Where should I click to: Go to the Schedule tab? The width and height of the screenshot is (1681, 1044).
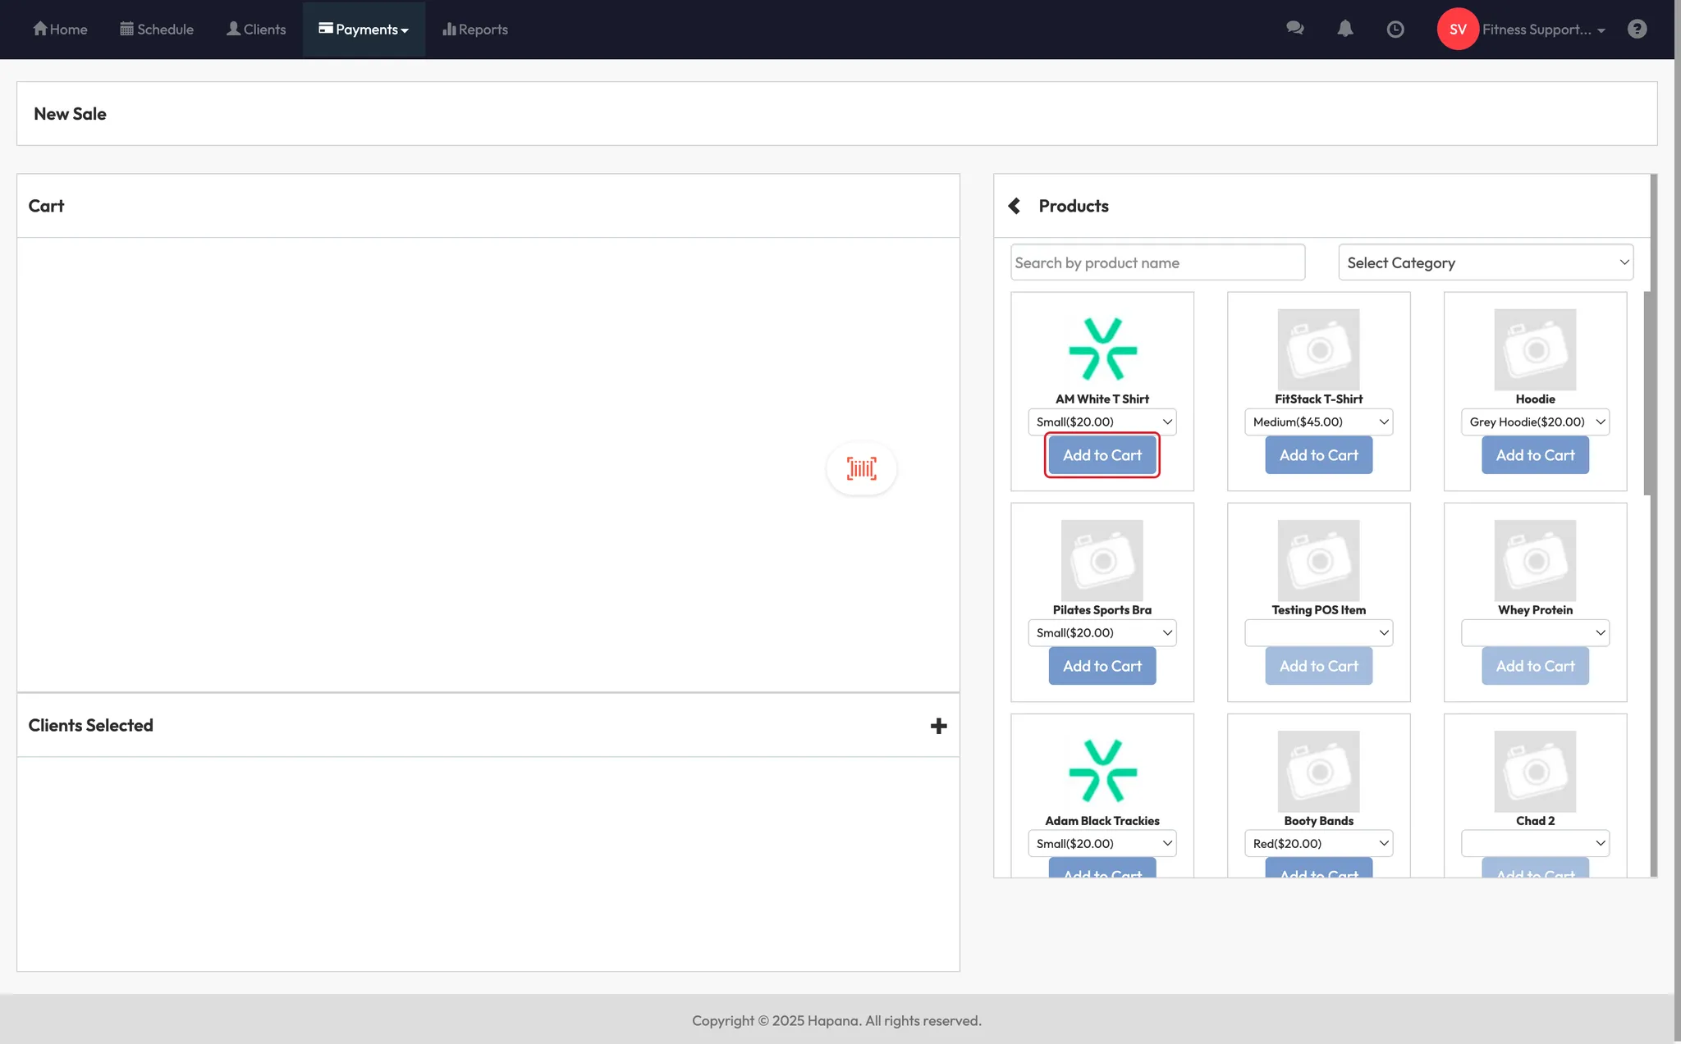click(157, 30)
